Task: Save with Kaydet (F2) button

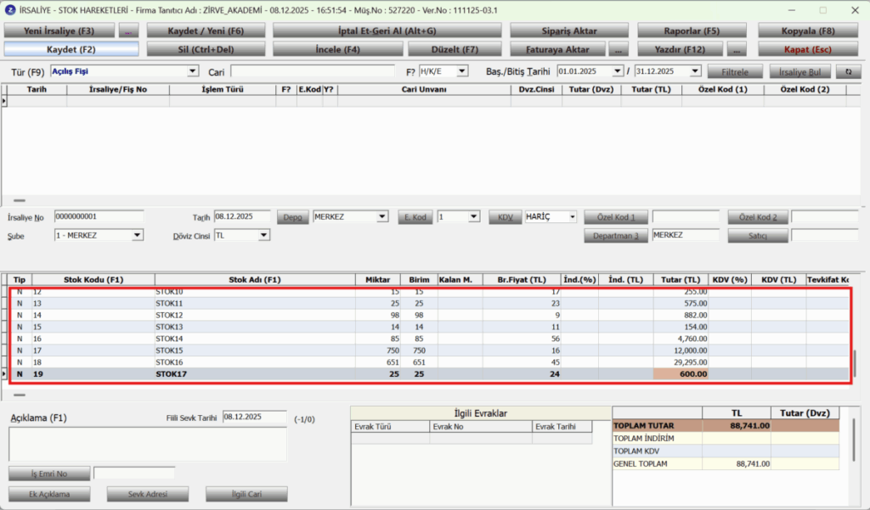Action: click(71, 49)
